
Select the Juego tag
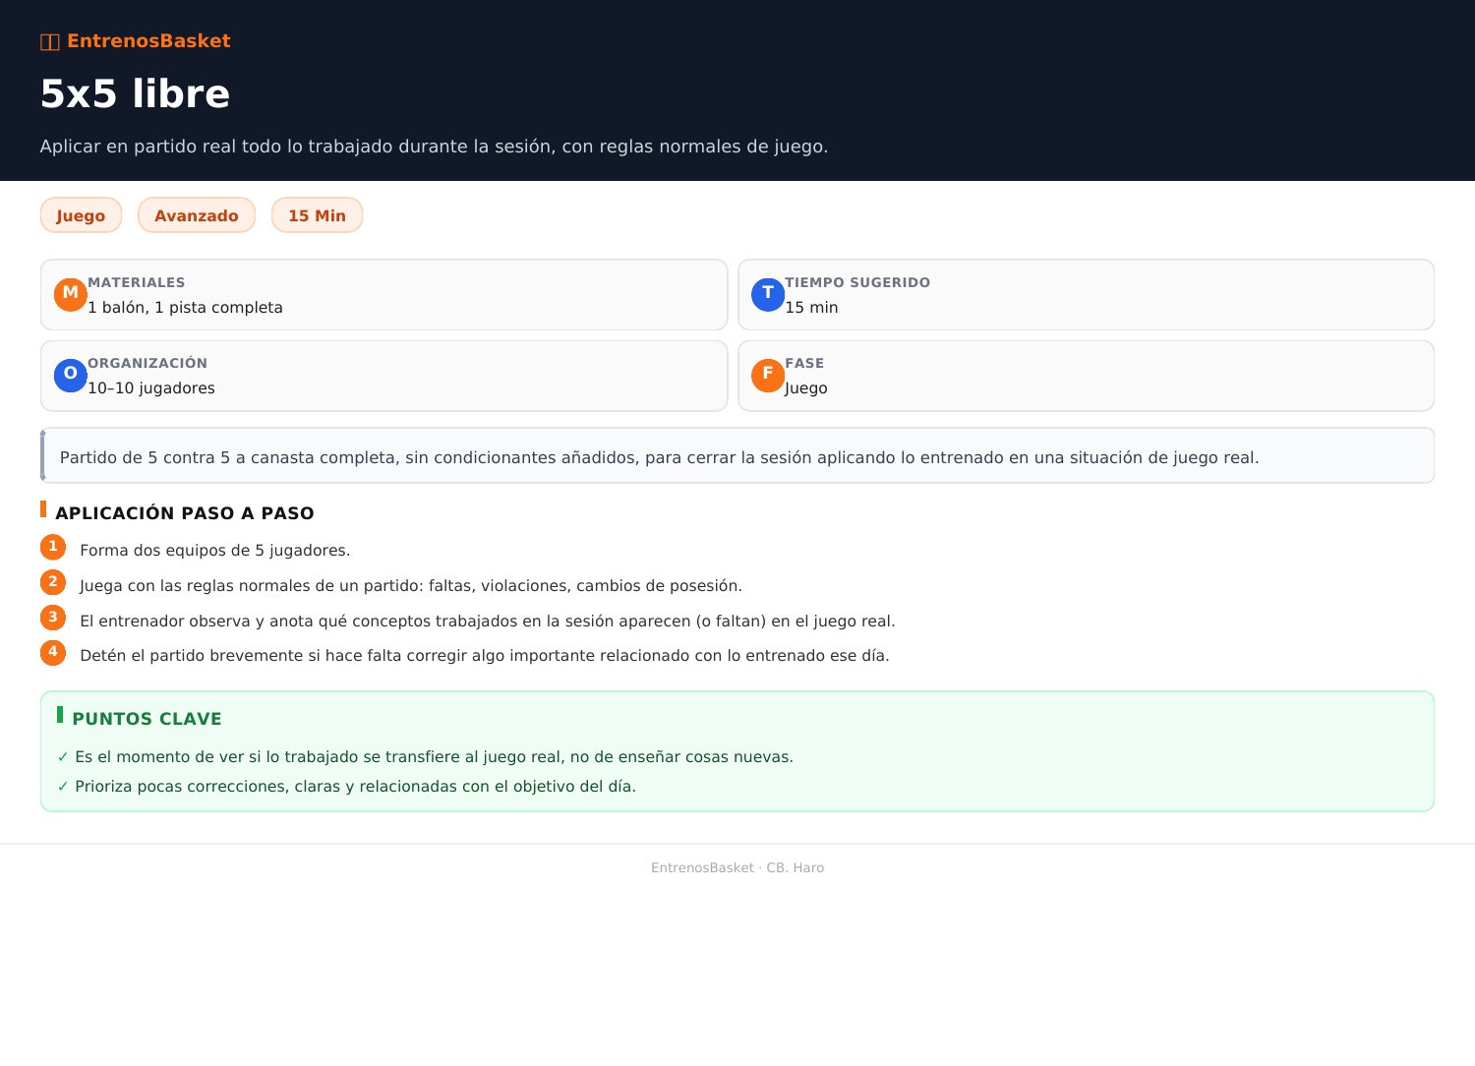click(81, 215)
